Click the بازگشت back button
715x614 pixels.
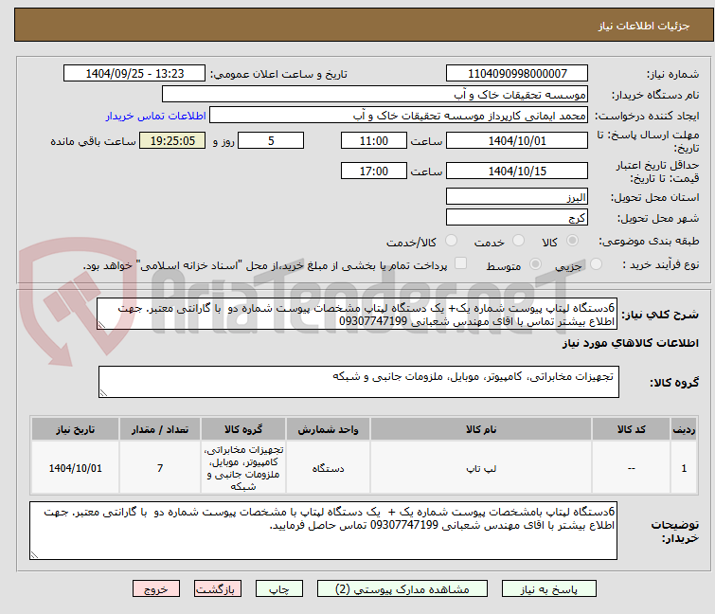pyautogui.click(x=218, y=589)
